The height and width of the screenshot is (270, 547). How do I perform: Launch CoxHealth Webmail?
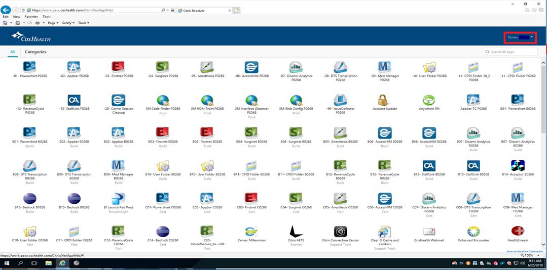point(429,232)
